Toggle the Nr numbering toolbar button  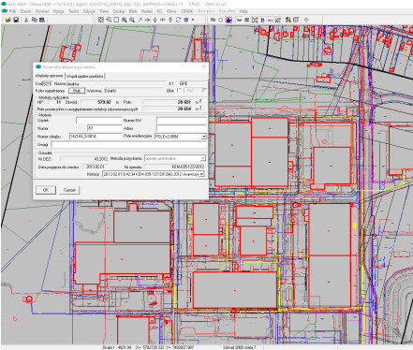214,20
